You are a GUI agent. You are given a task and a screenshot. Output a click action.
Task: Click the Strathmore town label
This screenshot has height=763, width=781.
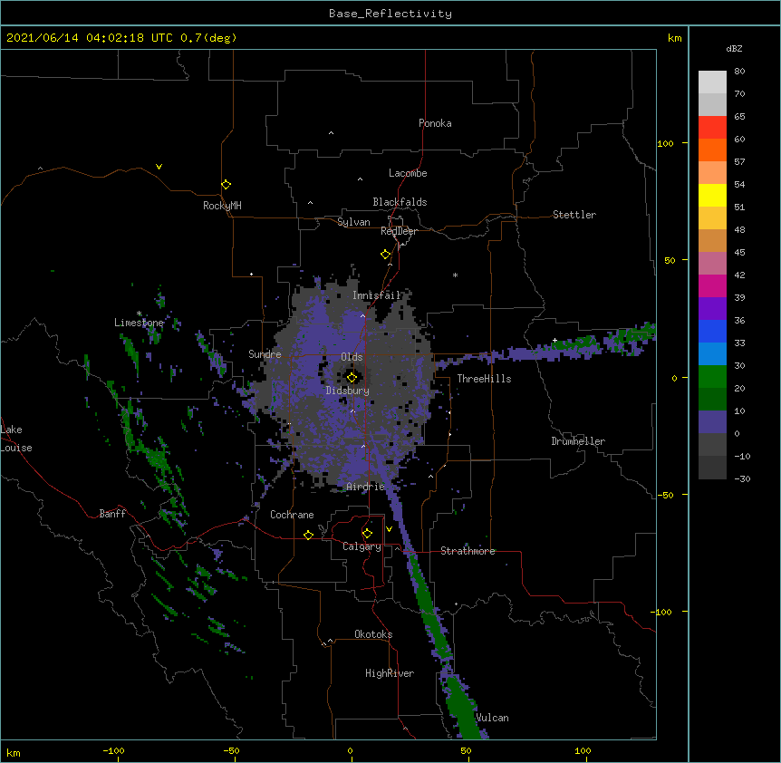[x=468, y=551]
